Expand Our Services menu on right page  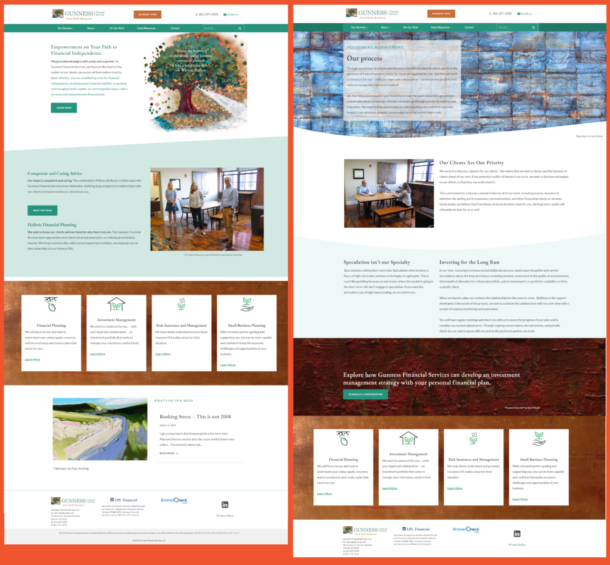click(359, 27)
